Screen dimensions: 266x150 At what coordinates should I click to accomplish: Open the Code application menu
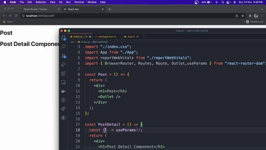13,2
